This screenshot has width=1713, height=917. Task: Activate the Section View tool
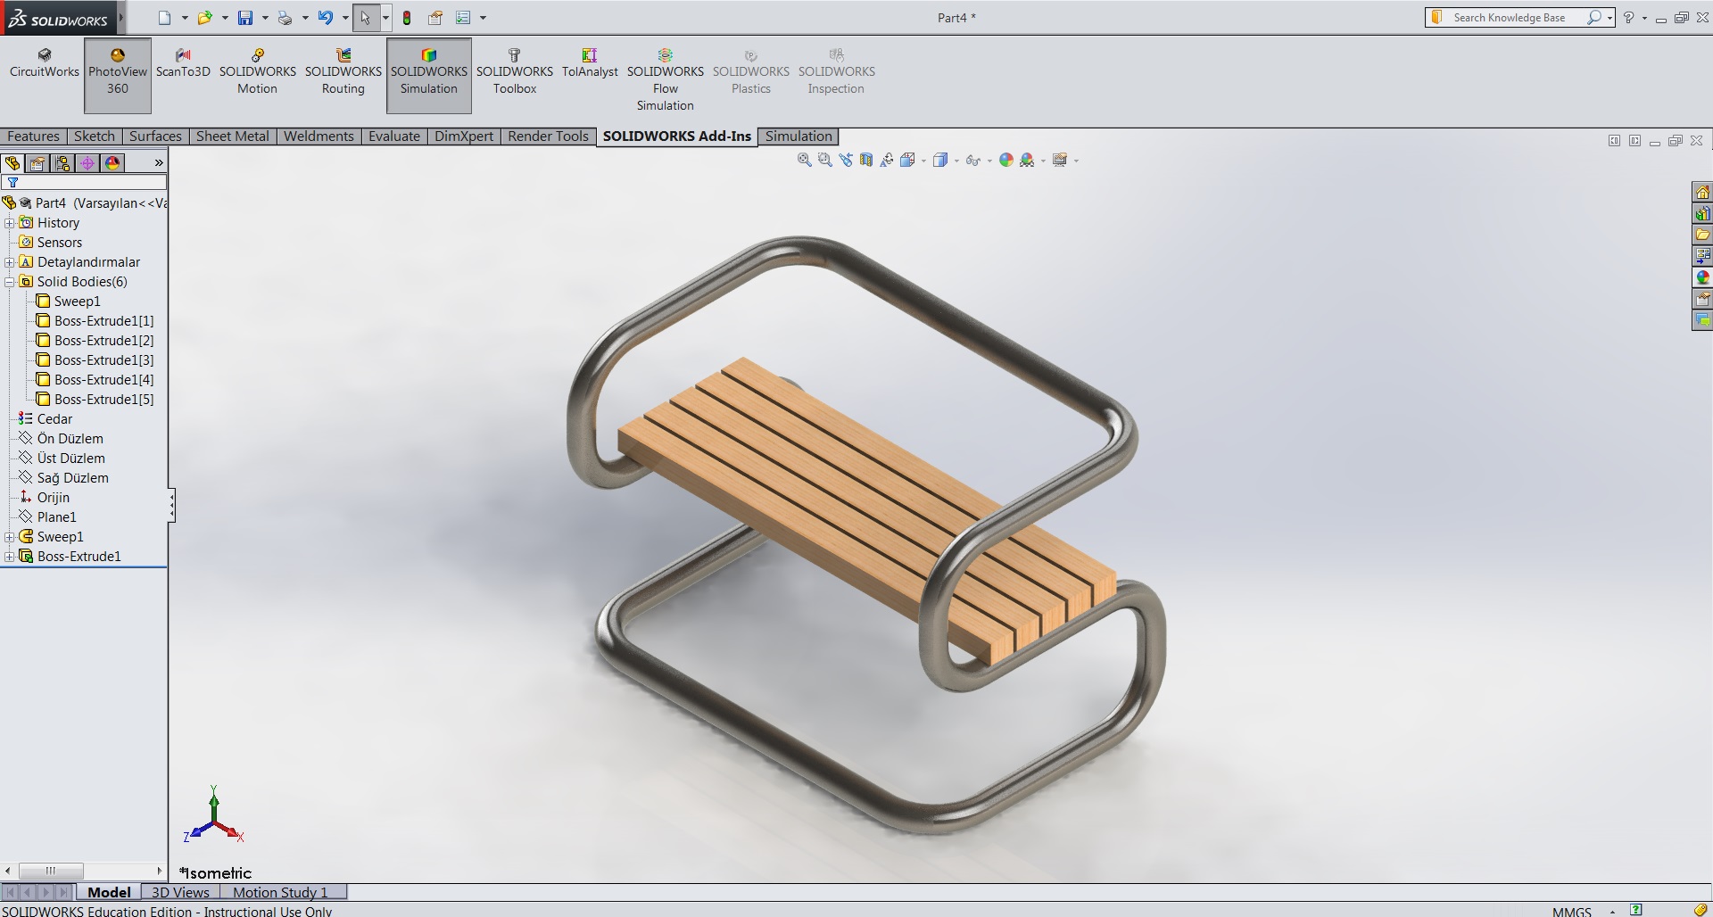coord(866,161)
